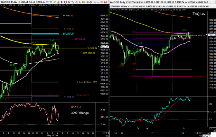
Task: Click the red candlestick icon
Action: tap(62, 2)
